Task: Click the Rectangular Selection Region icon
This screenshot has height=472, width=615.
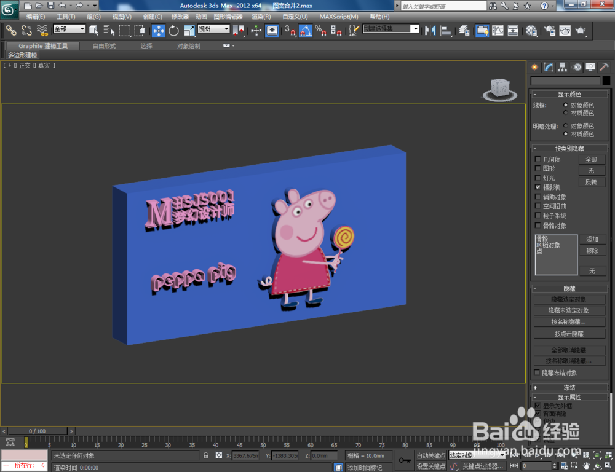Action: (124, 30)
